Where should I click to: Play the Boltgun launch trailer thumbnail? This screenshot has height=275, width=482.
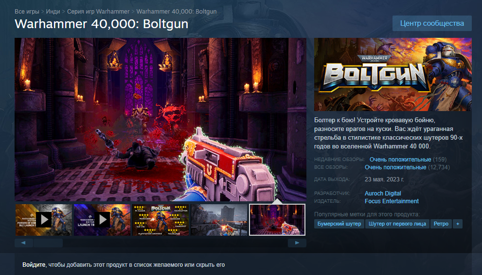tap(102, 220)
